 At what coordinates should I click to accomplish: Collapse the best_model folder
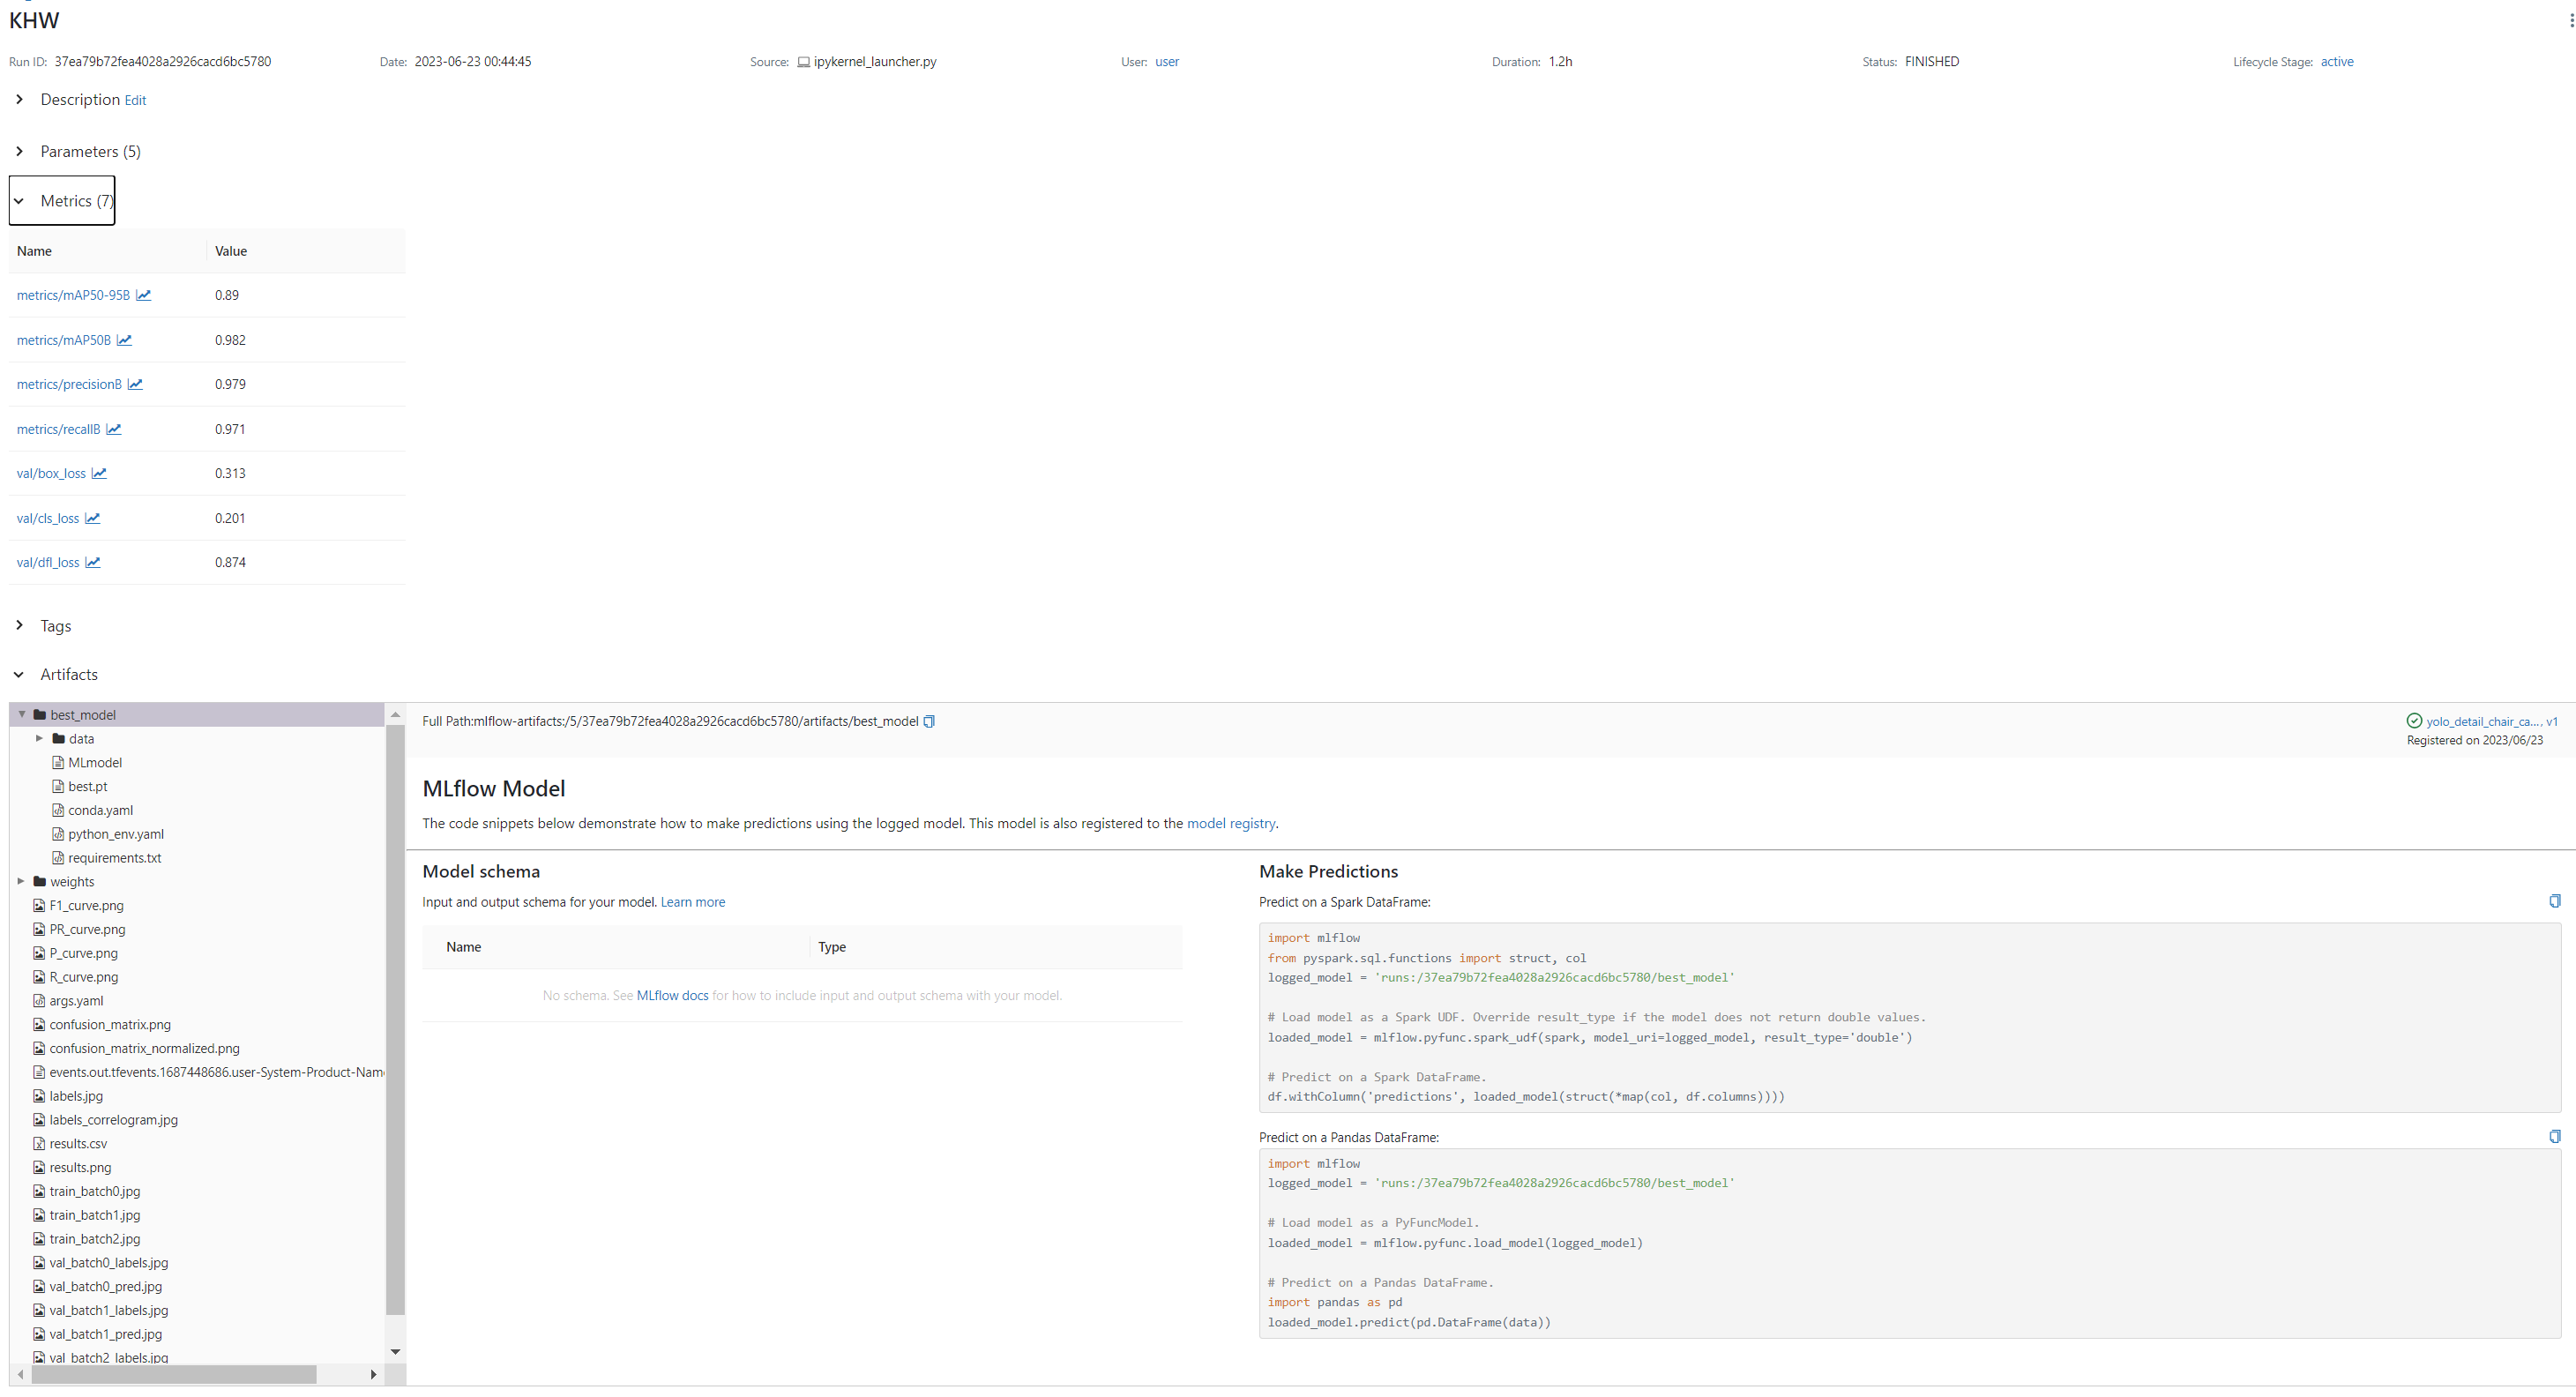point(22,714)
